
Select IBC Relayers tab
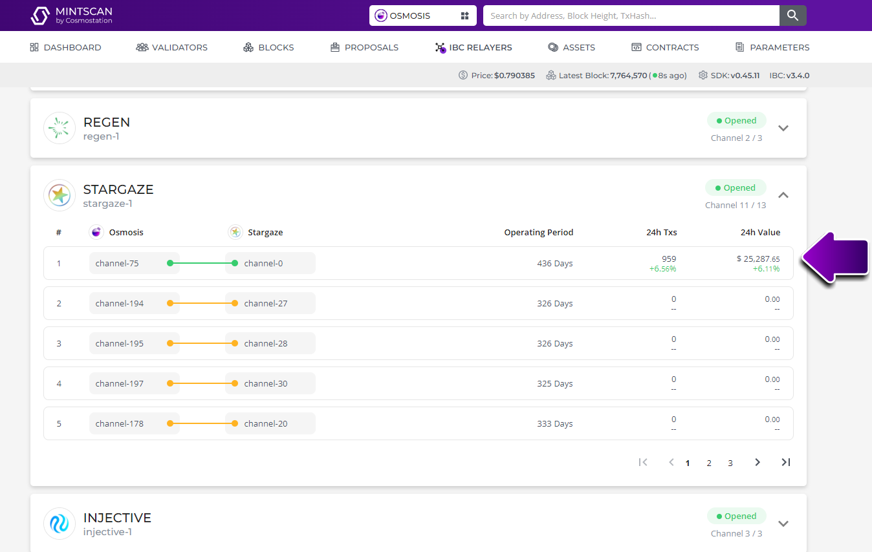click(474, 47)
